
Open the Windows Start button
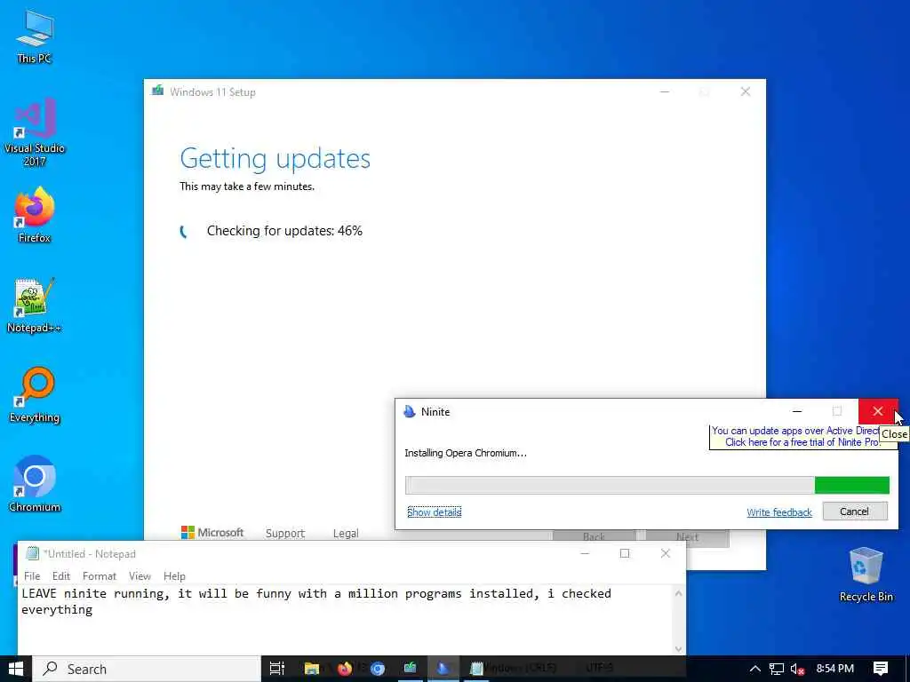[x=16, y=669]
